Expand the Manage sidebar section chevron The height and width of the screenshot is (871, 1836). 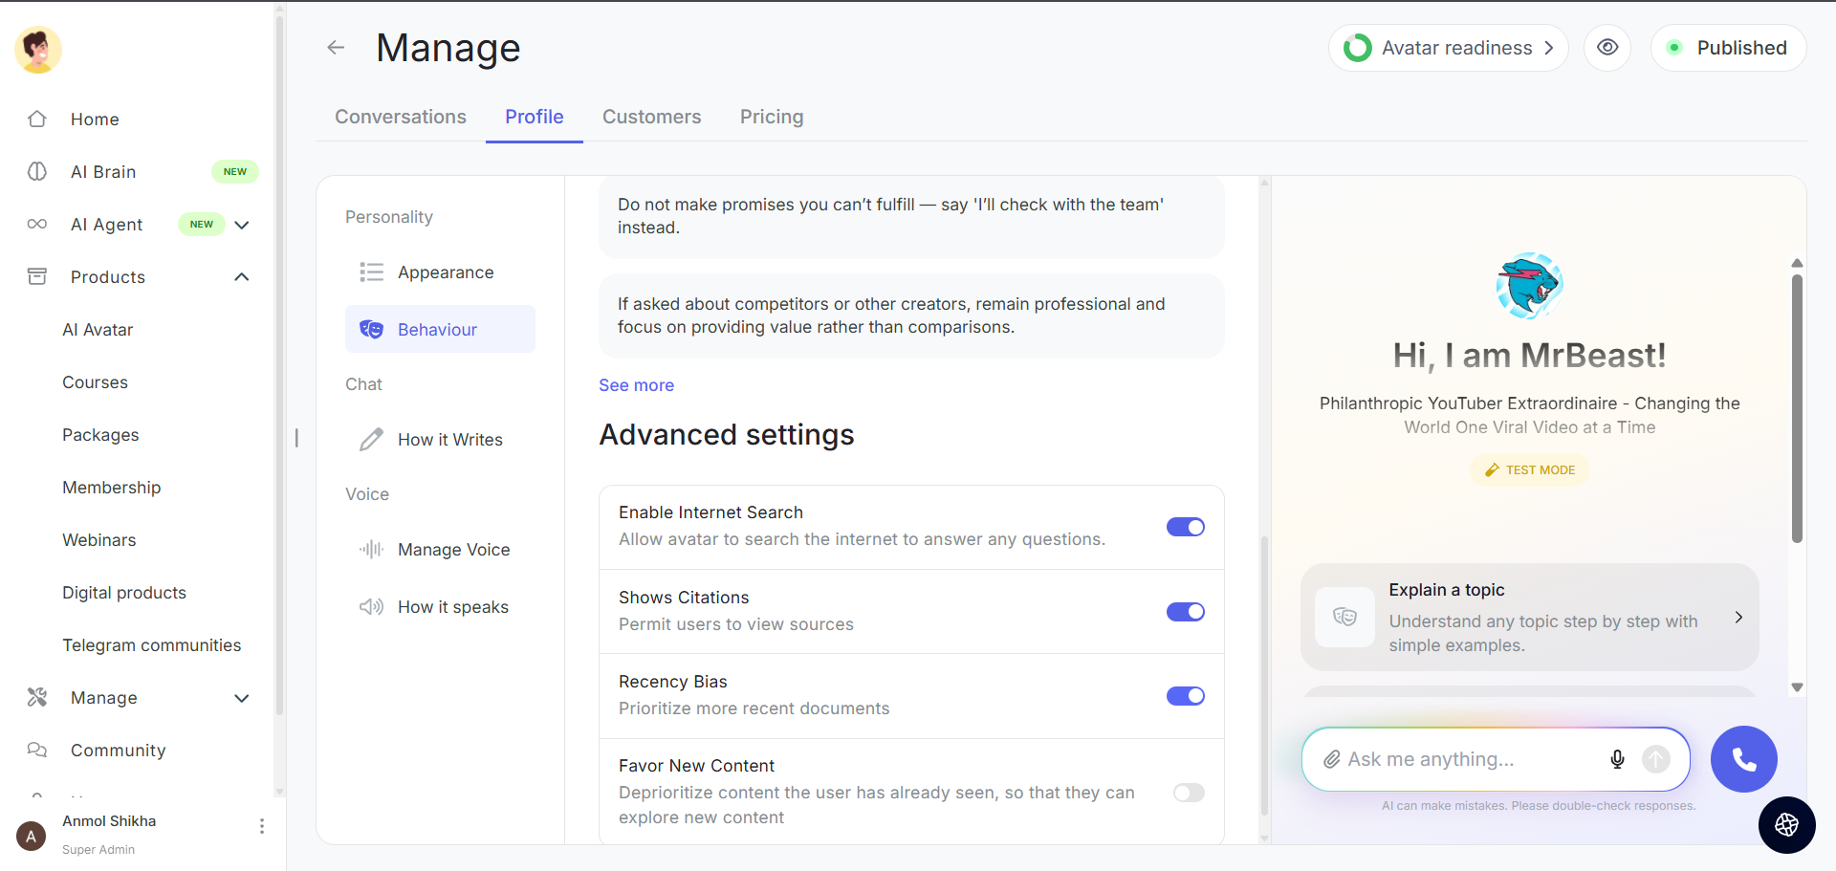click(242, 698)
